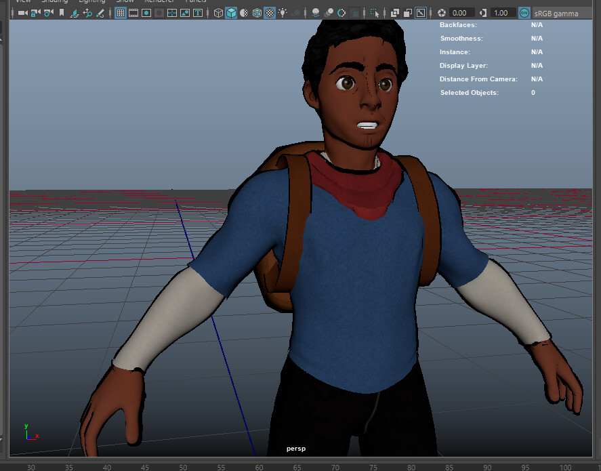The height and width of the screenshot is (471, 601).
Task: Bookmark the current view
Action: point(61,12)
